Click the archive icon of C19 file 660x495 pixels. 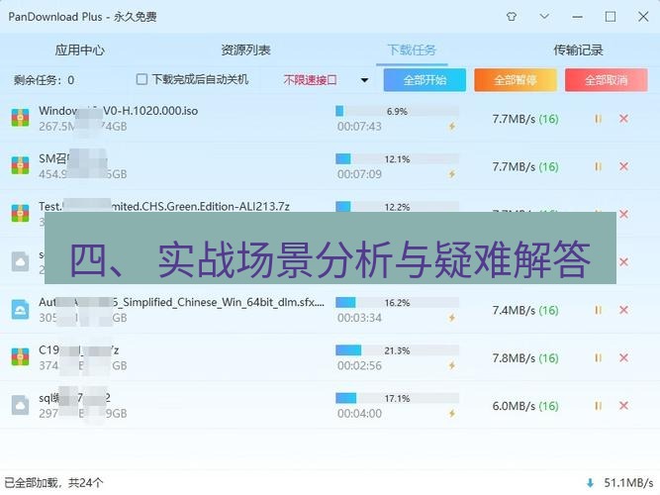[x=20, y=356]
